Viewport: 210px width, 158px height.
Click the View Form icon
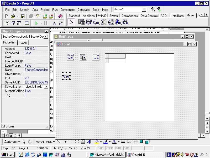(13, 23)
